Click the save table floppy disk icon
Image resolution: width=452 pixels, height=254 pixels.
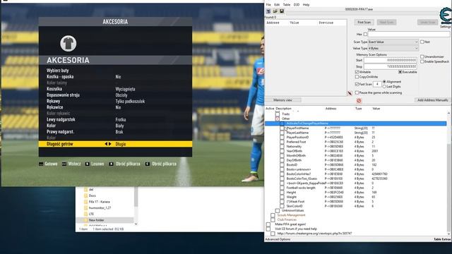point(282,11)
